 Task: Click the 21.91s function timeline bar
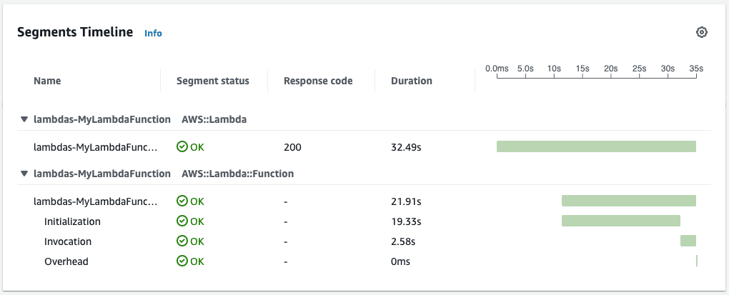(x=628, y=201)
